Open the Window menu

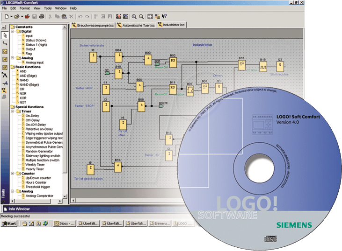pos(61,8)
